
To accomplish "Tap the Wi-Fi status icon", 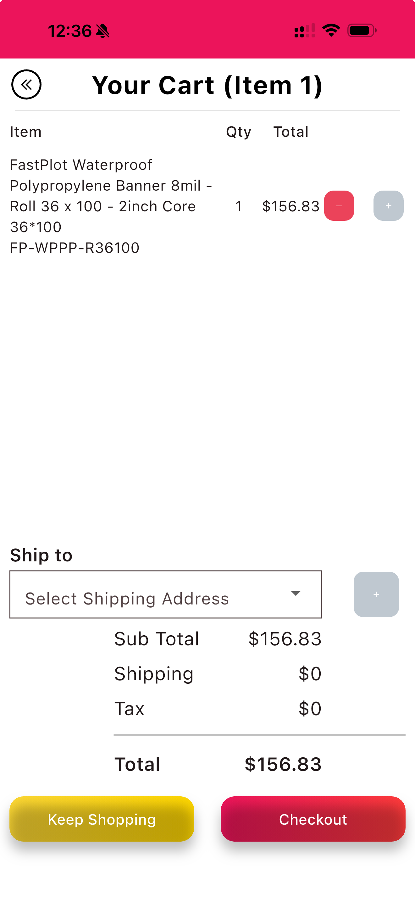I will click(x=331, y=31).
